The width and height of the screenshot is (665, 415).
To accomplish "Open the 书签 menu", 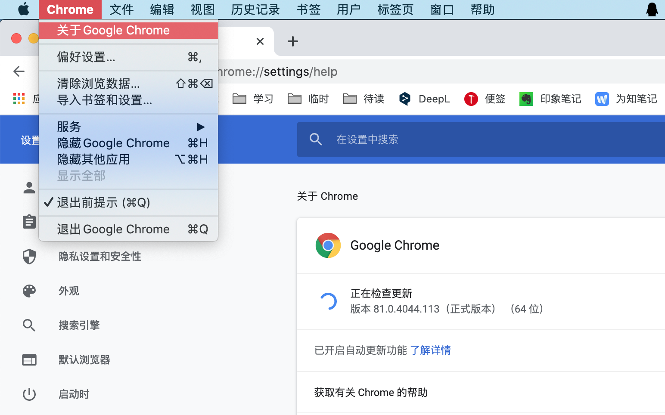I will (308, 9).
